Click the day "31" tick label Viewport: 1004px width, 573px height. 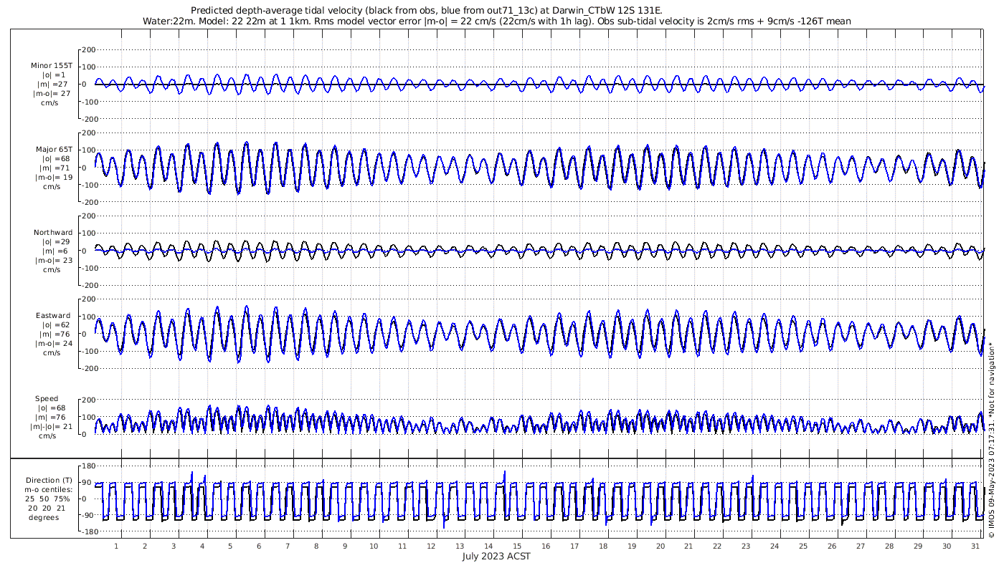pyautogui.click(x=975, y=546)
